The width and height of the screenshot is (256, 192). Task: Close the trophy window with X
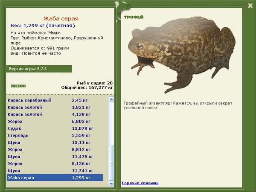coord(250,6)
